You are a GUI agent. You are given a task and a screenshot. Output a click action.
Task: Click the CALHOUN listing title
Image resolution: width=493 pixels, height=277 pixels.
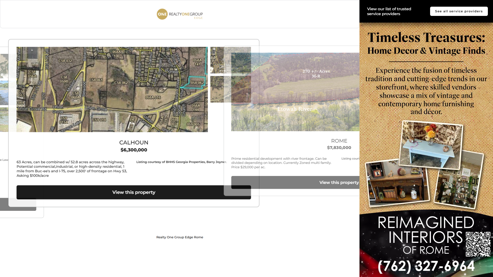[134, 143]
